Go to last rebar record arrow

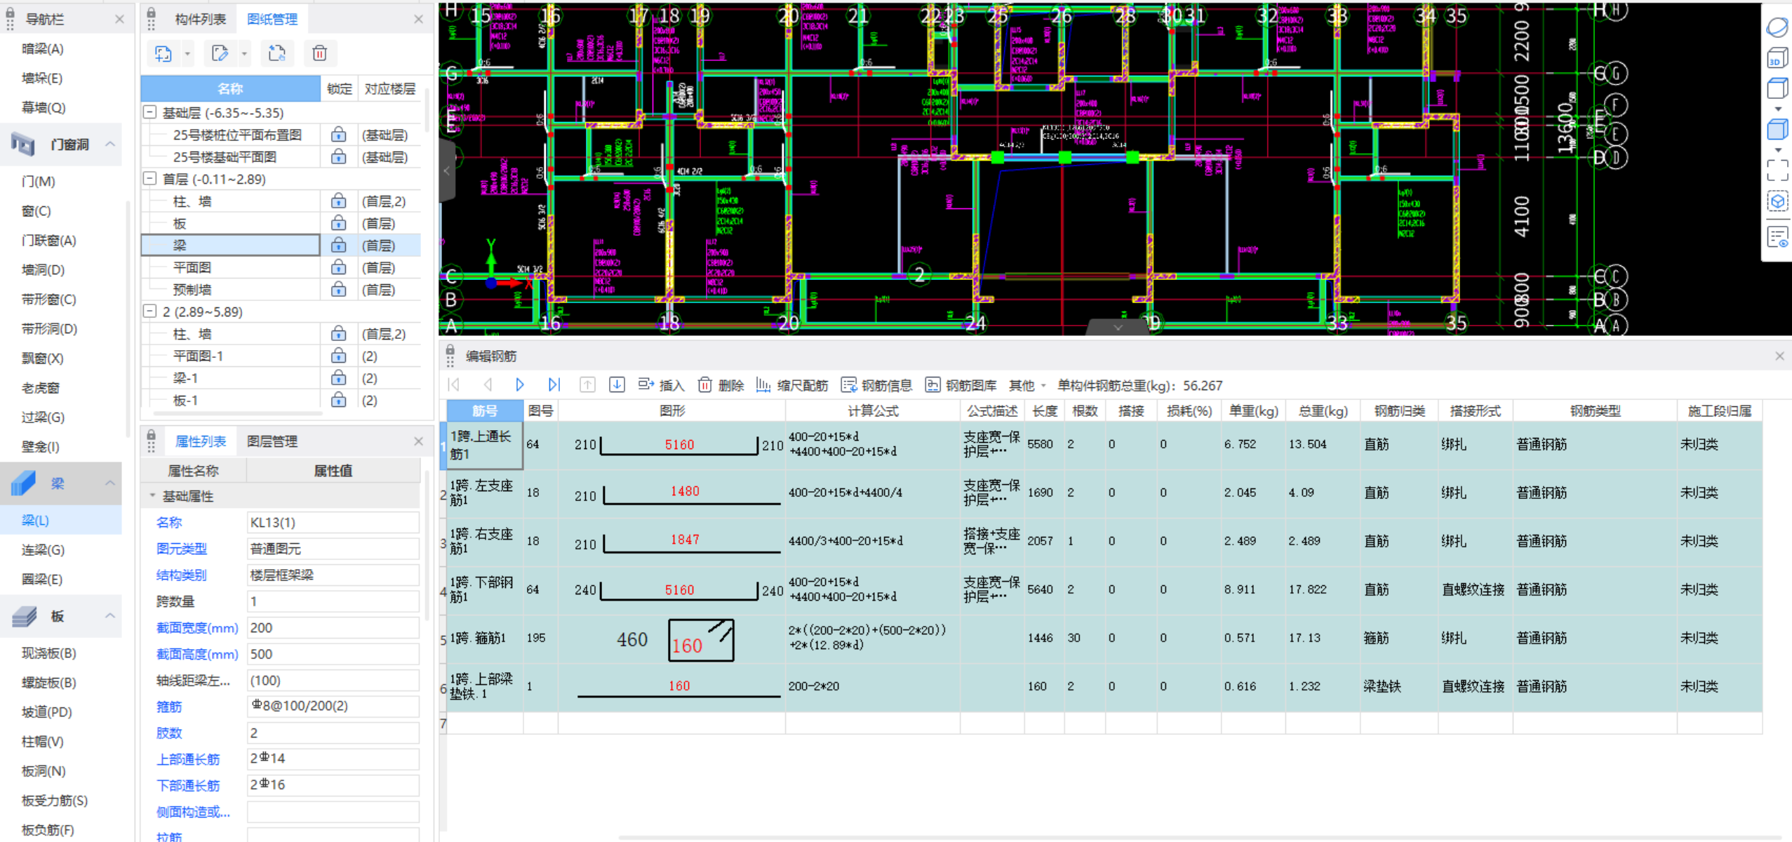pyautogui.click(x=554, y=385)
